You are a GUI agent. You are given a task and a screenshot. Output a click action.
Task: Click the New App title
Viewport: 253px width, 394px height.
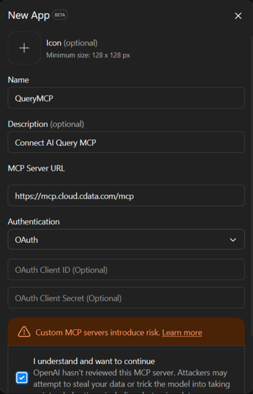click(x=29, y=15)
